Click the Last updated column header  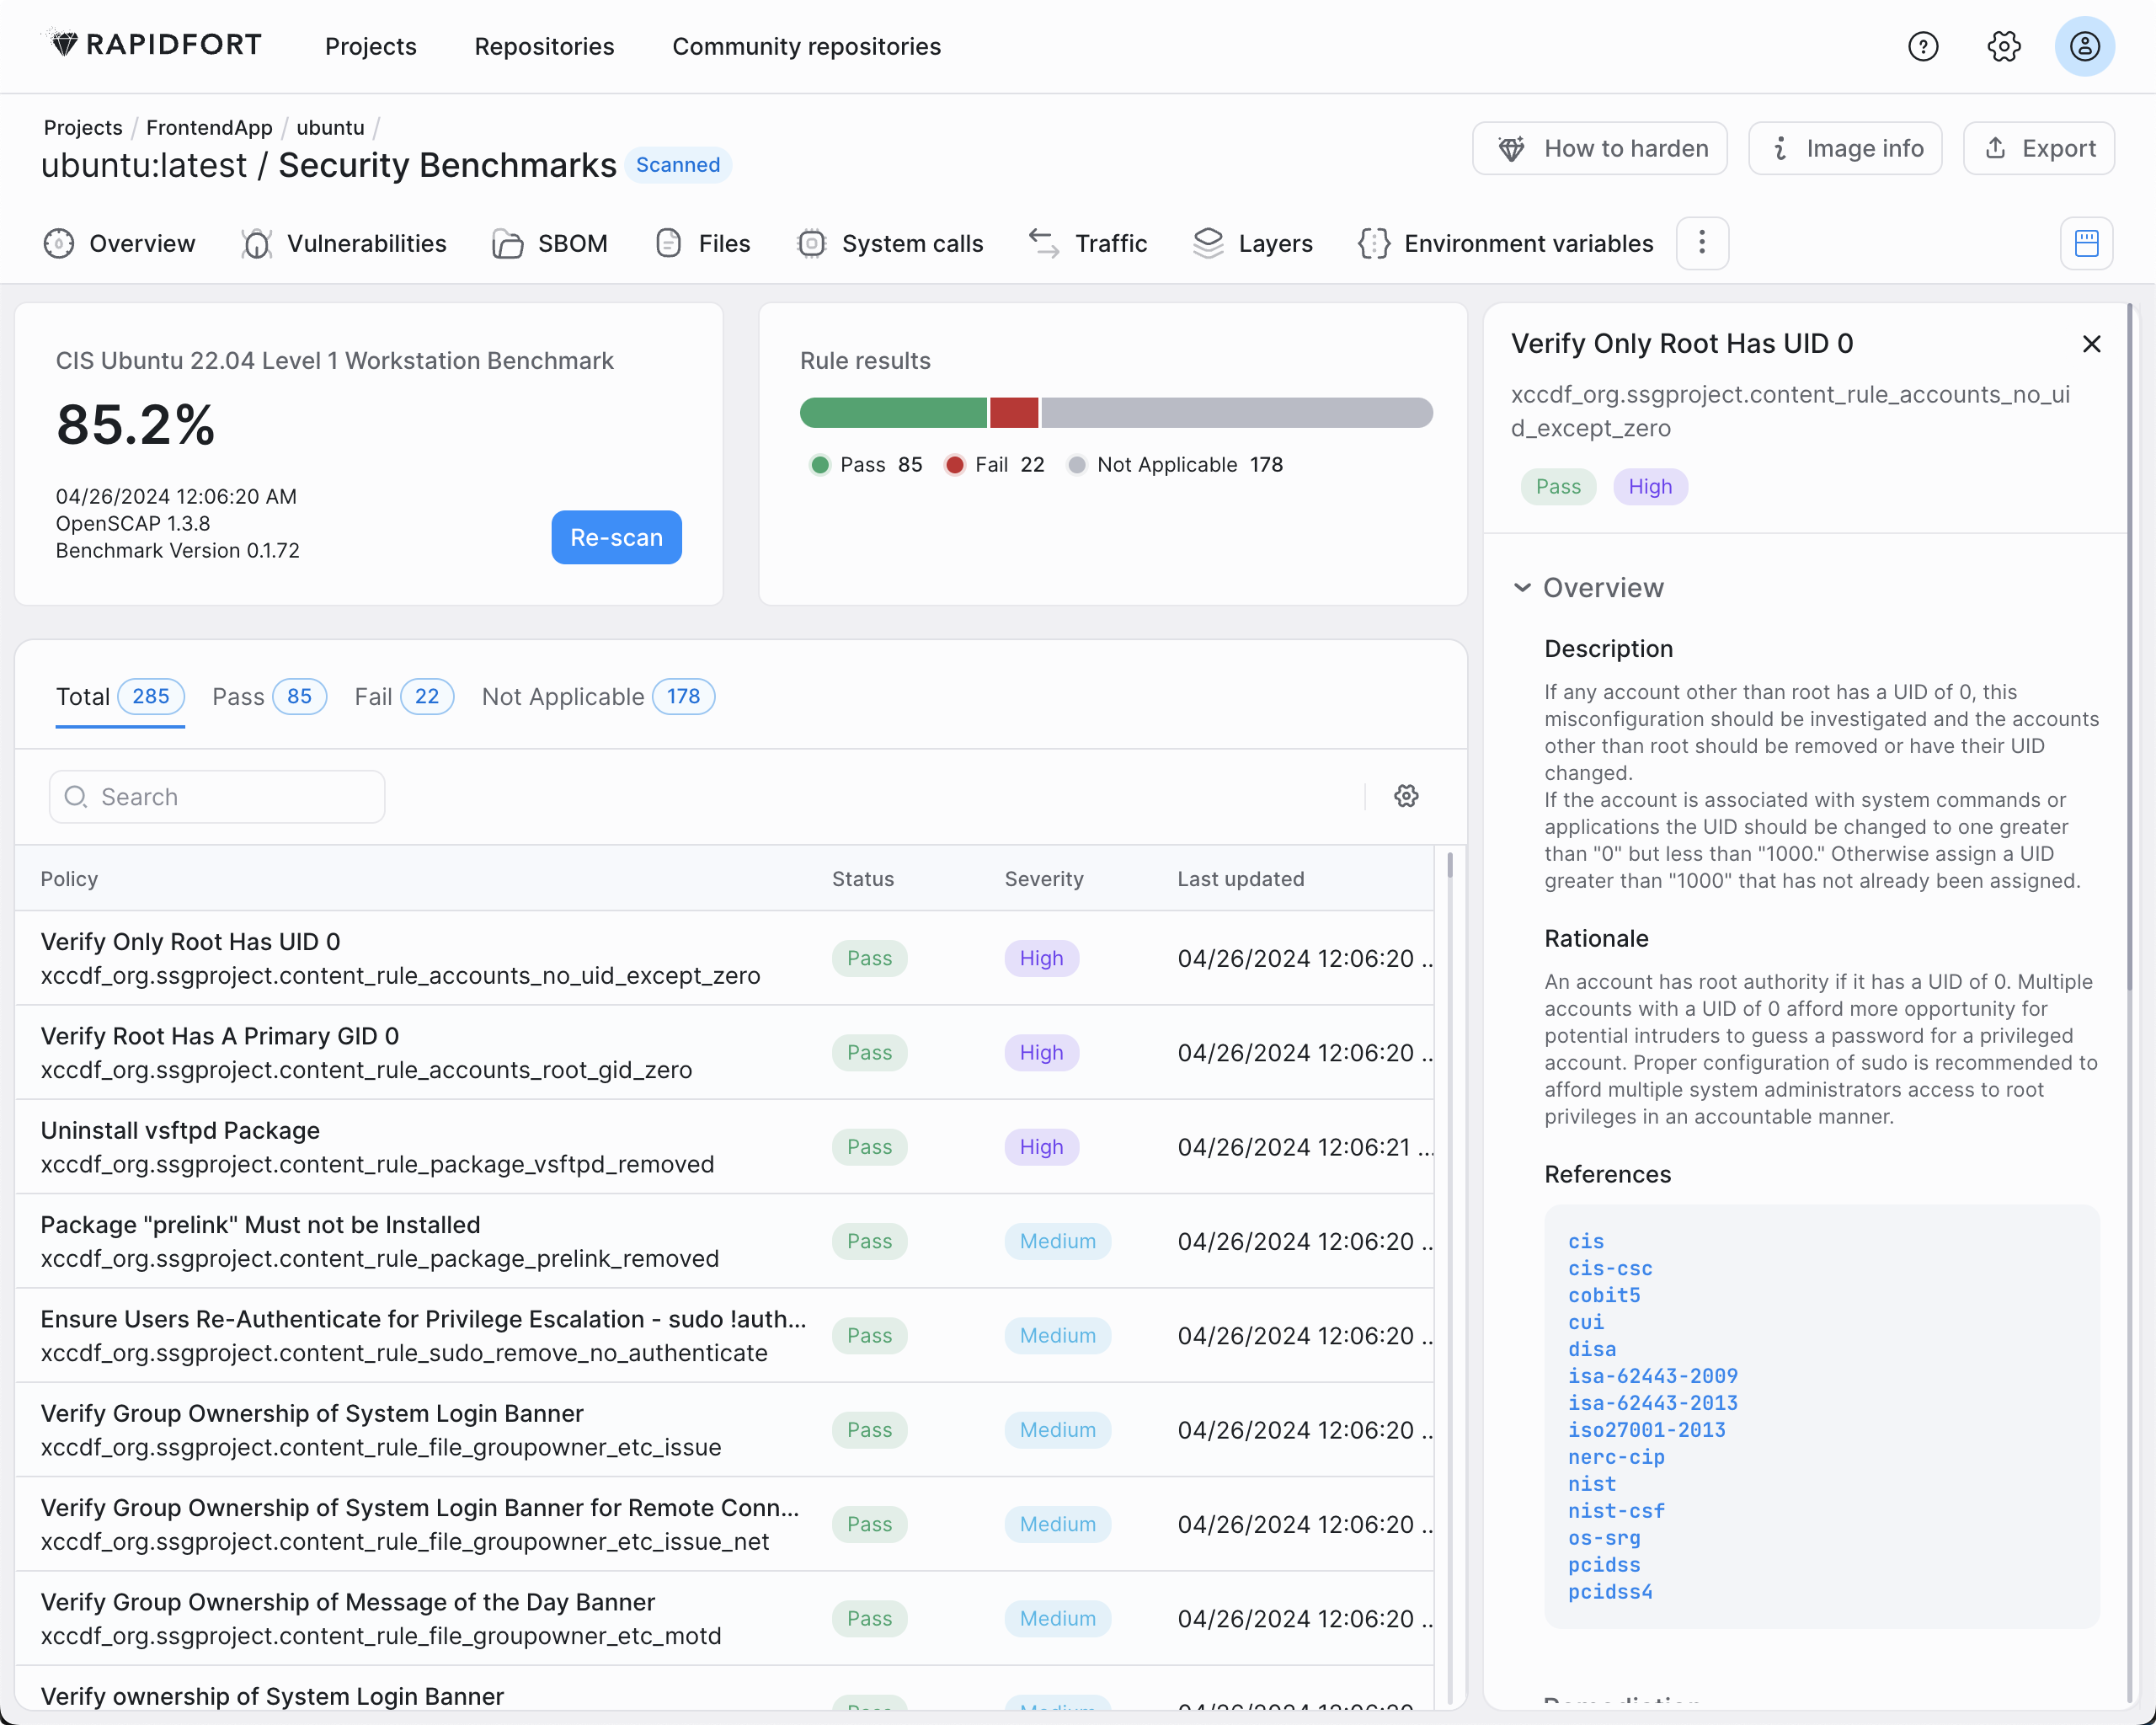pyautogui.click(x=1241, y=879)
